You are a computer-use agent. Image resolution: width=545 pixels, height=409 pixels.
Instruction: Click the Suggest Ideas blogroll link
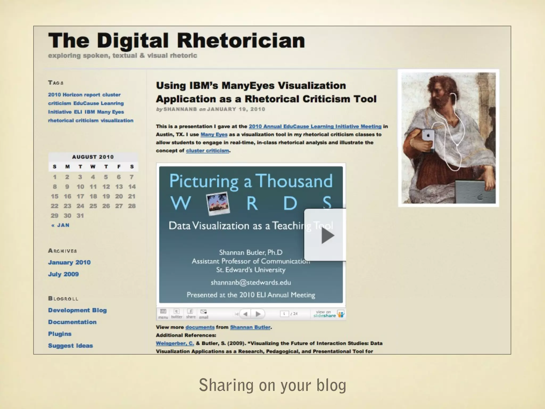71,346
